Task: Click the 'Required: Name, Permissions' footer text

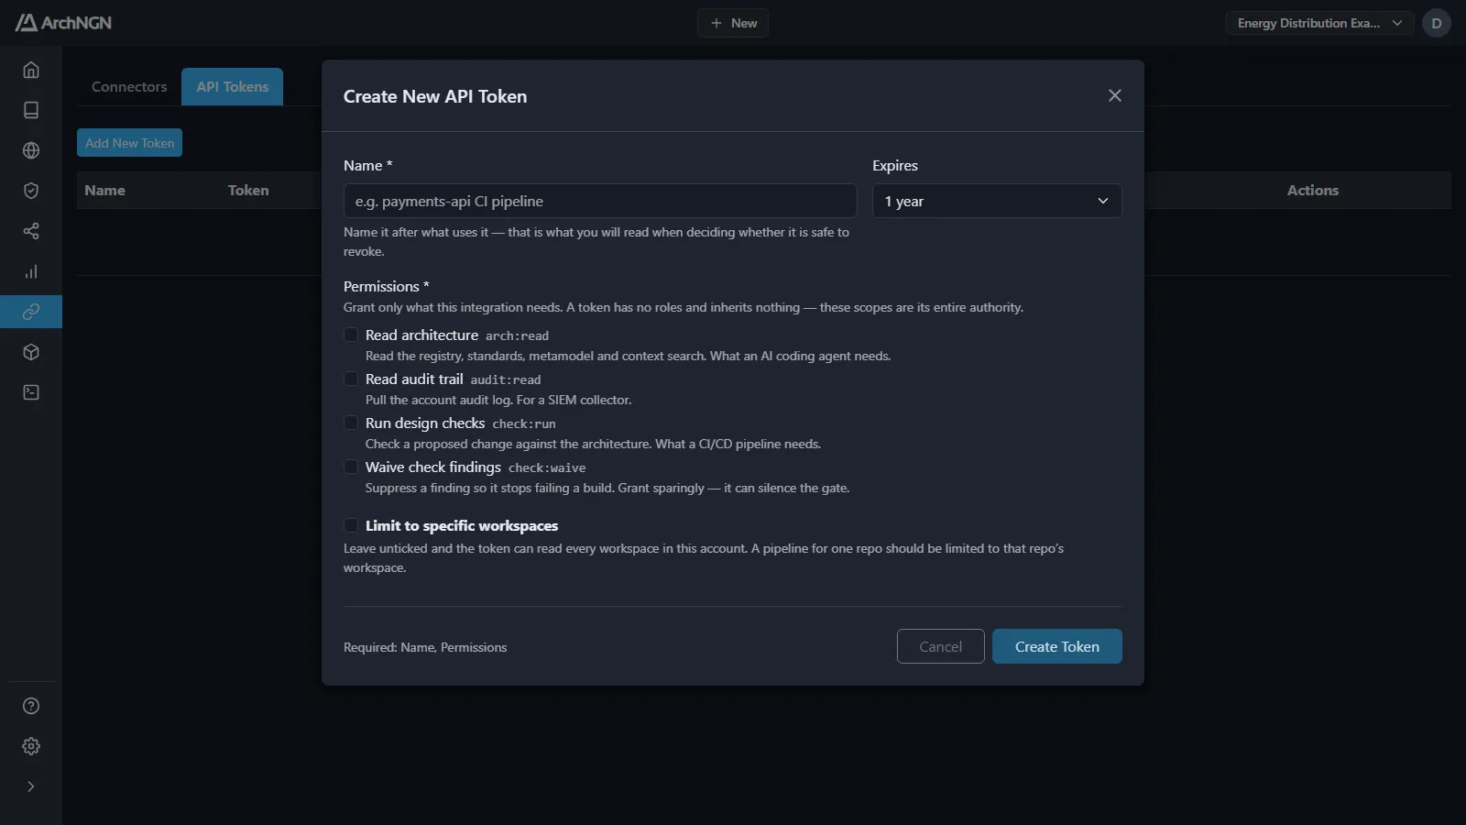Action: click(425, 647)
